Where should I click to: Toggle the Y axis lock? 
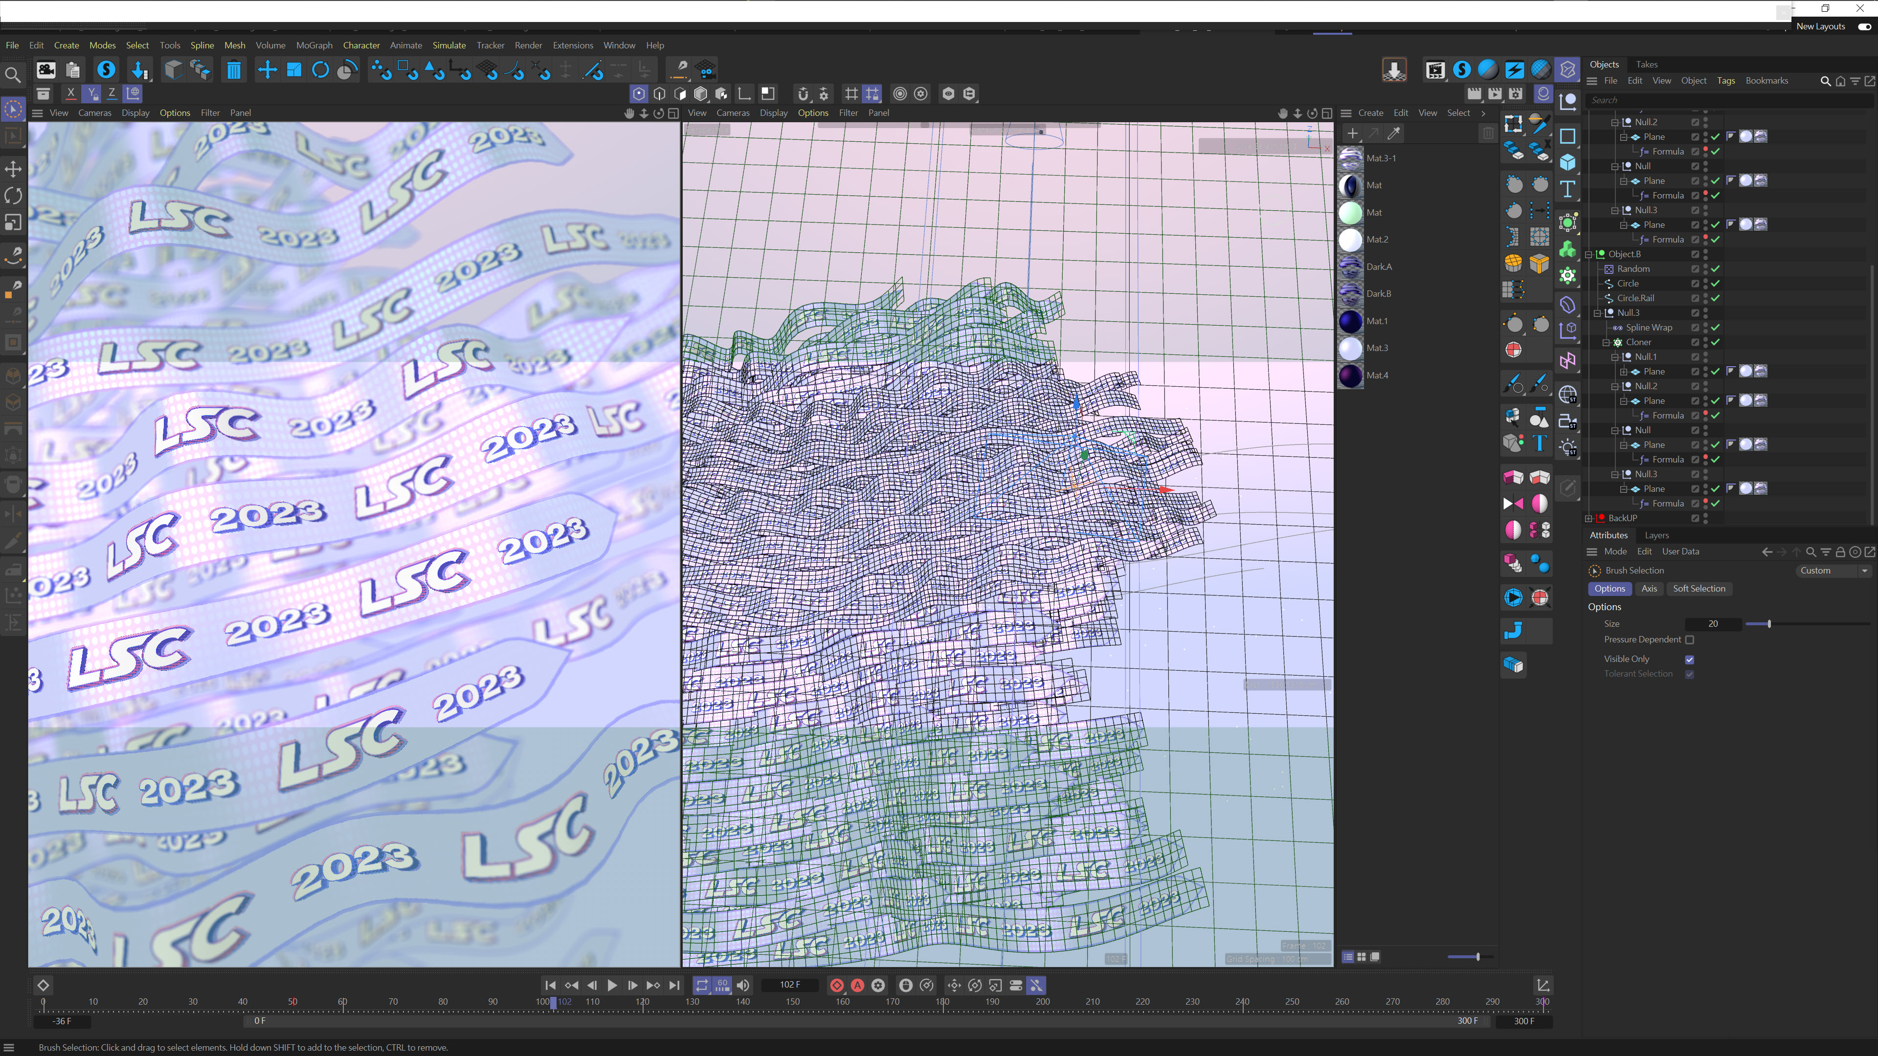(x=91, y=93)
